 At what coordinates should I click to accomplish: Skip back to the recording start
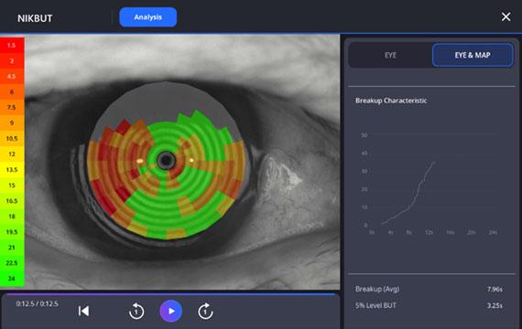83,311
